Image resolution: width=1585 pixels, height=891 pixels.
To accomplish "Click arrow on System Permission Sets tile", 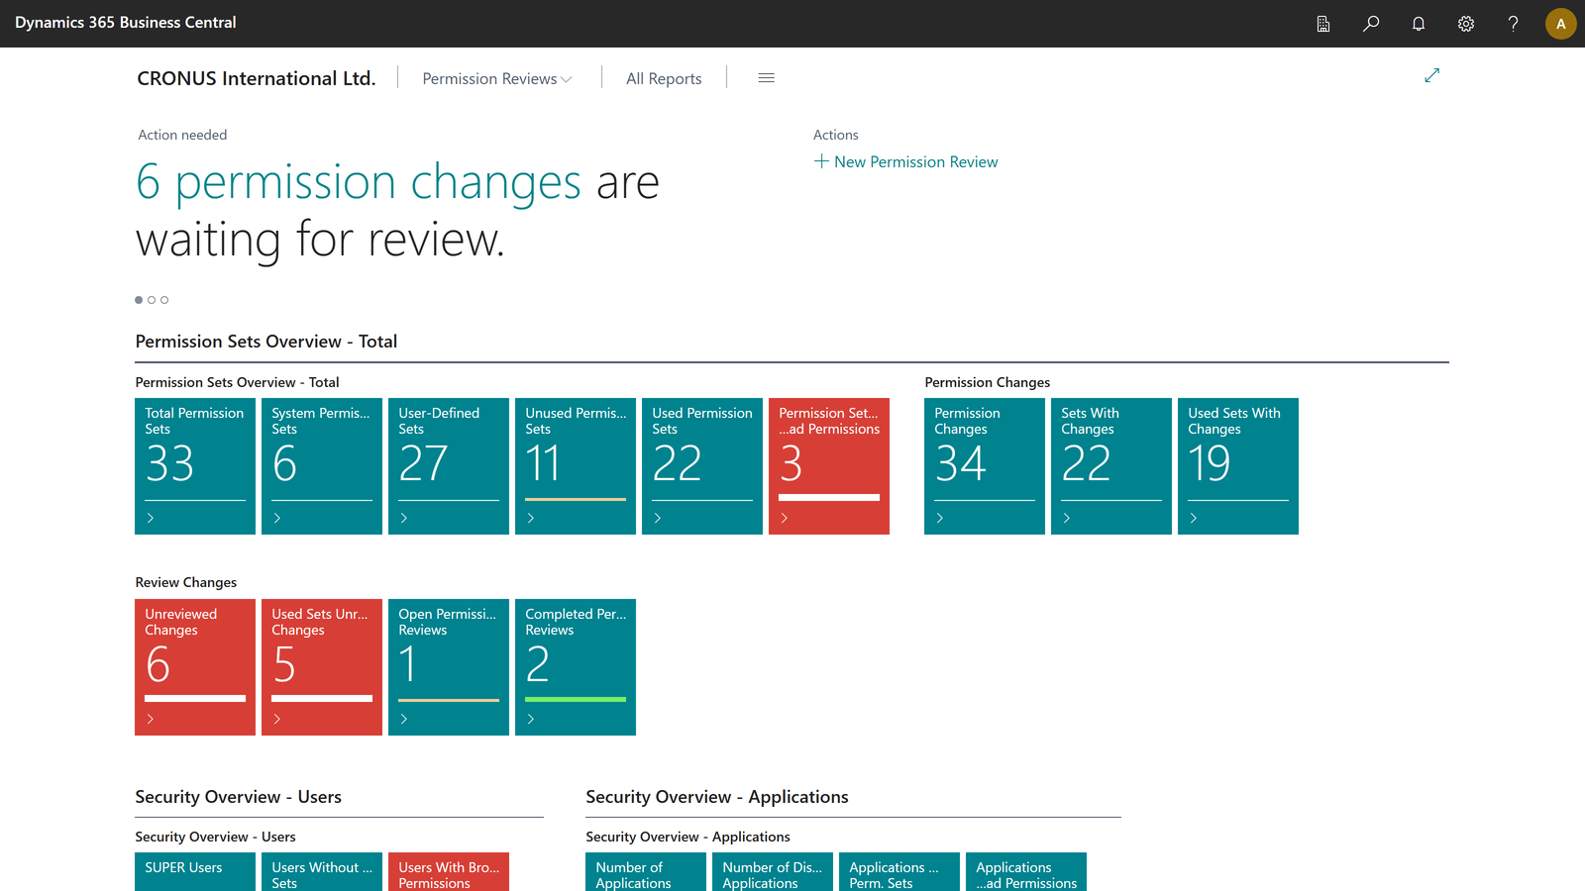I will (277, 518).
